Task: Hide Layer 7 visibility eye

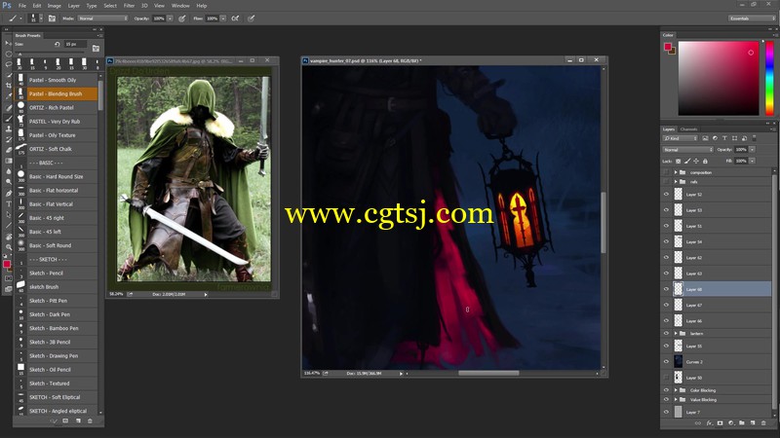Action: (x=666, y=412)
